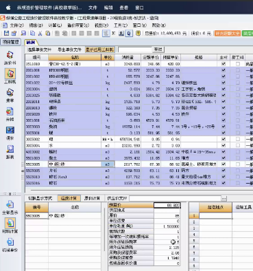253x271 pixels.
Task: Click the 原价 row in the price panel
Action: [145, 216]
